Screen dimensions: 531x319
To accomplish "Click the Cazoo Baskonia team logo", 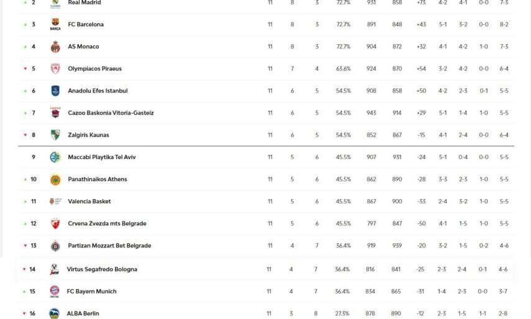I will [55, 113].
